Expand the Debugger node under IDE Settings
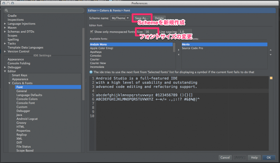The height and width of the screenshot is (163, 280). click(x=5, y=67)
